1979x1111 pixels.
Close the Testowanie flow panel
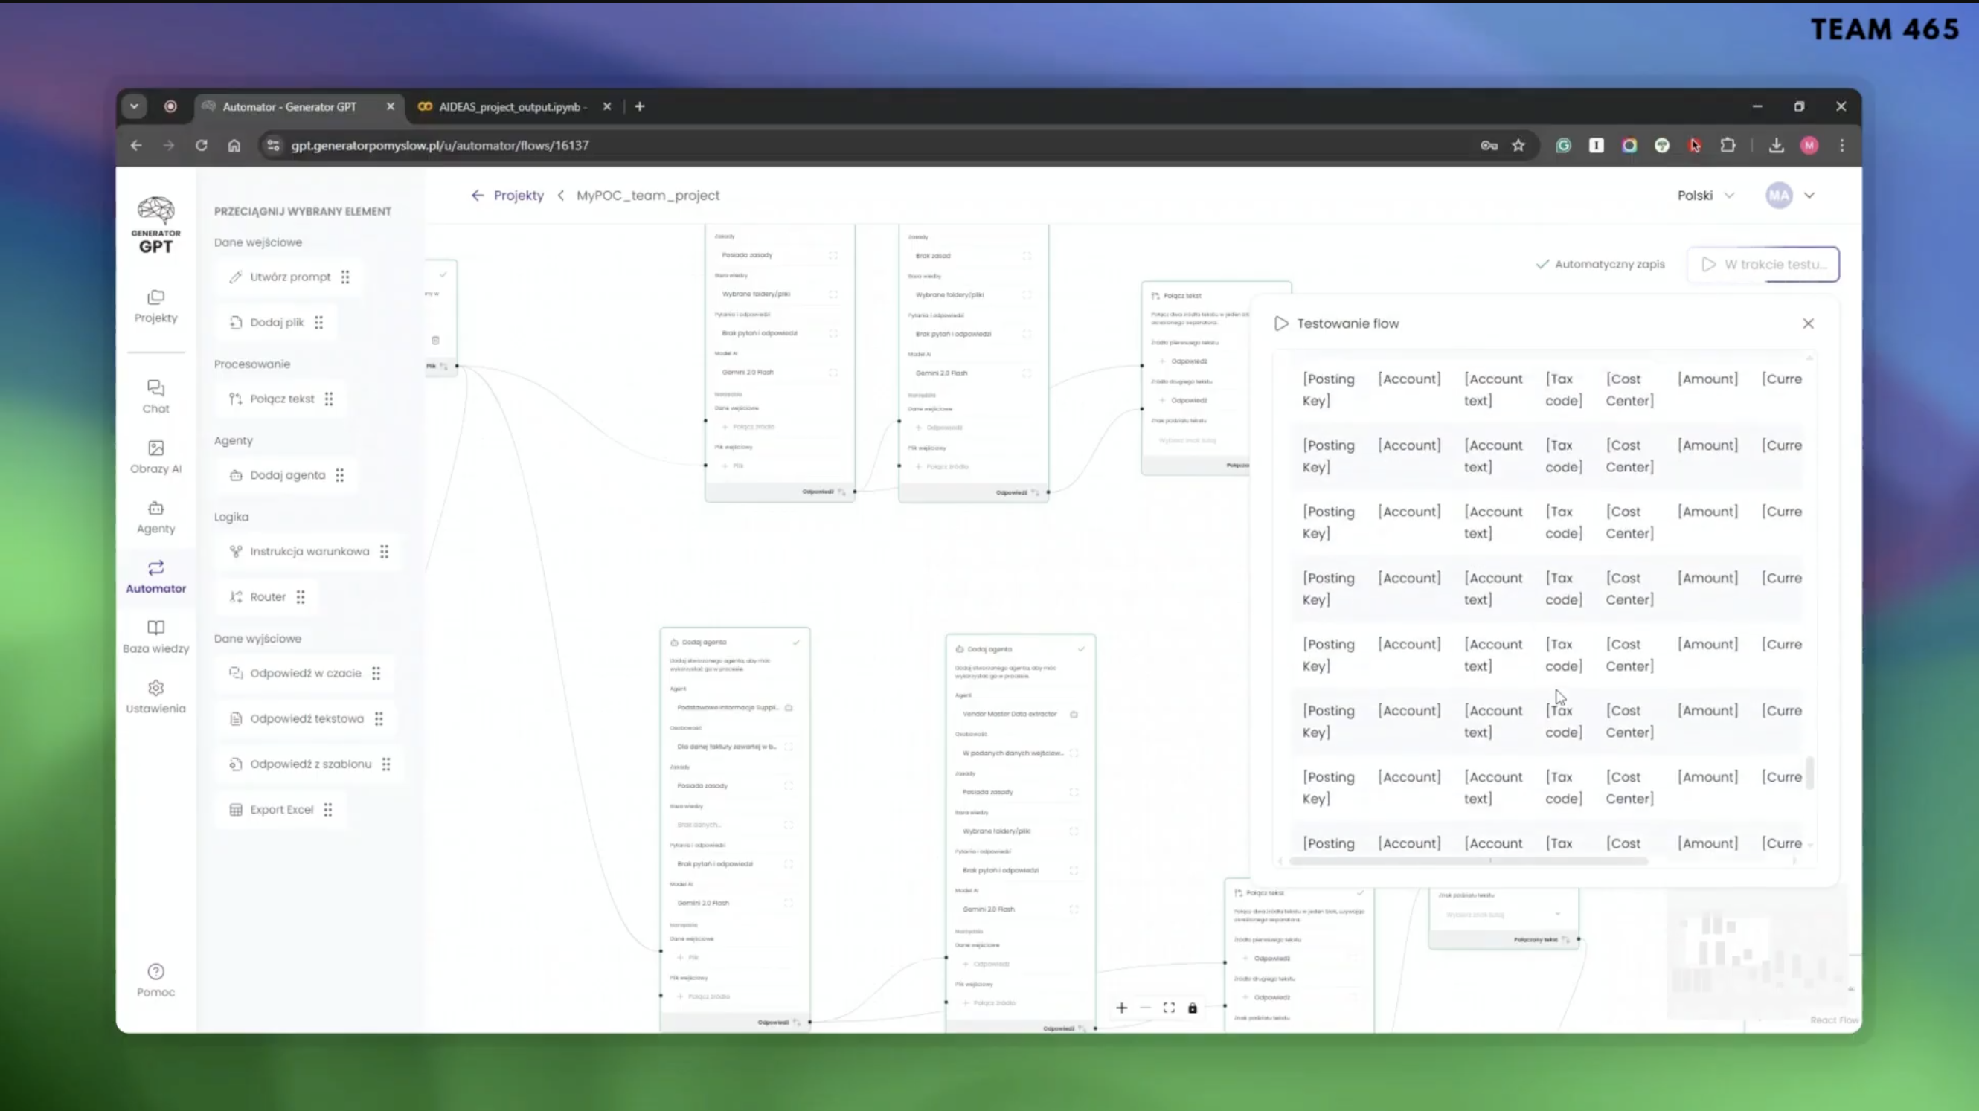(x=1809, y=323)
